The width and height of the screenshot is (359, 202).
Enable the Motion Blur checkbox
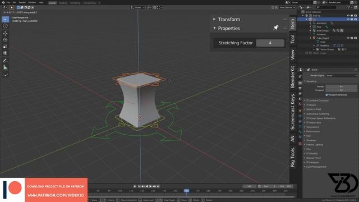coord(307,122)
